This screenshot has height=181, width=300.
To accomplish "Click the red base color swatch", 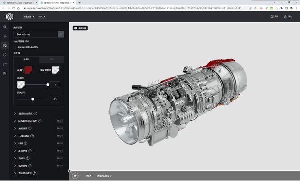I will (28, 70).
